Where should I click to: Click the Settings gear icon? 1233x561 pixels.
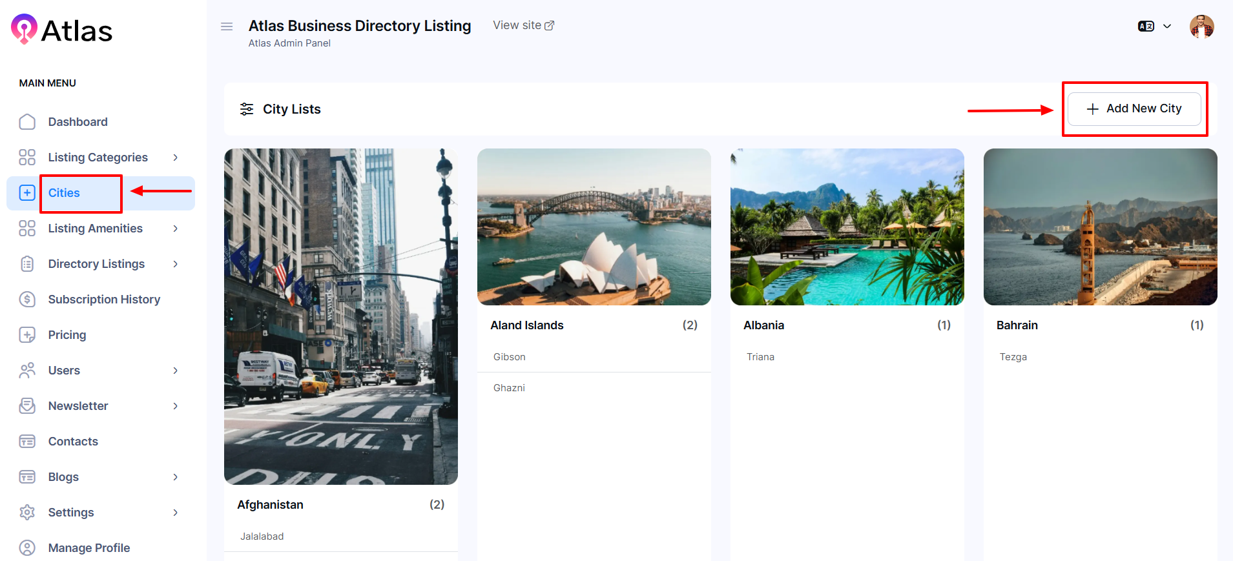tap(27, 513)
